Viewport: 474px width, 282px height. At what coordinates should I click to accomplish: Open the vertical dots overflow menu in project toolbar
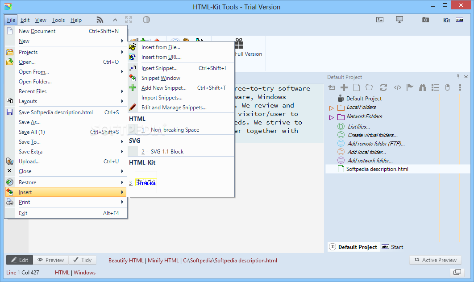click(460, 87)
